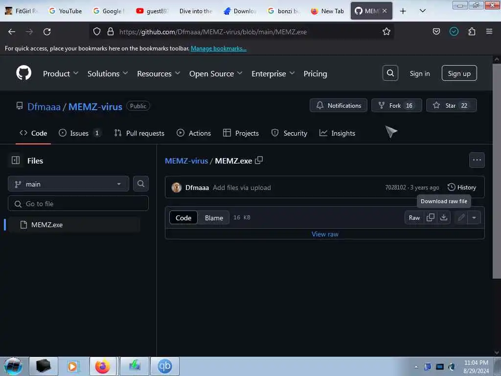Open the media player taskbar icon
Viewport: 501px width, 376px height.
[x=72, y=366]
